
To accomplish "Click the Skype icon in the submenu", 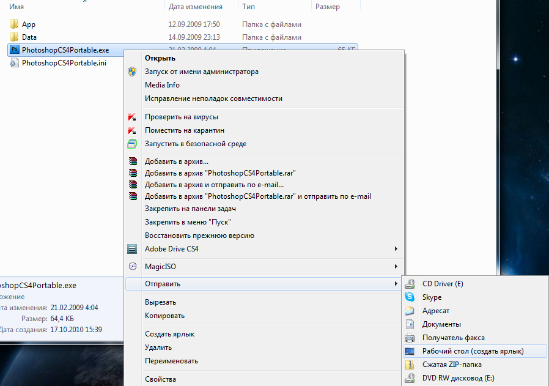I will point(410,297).
